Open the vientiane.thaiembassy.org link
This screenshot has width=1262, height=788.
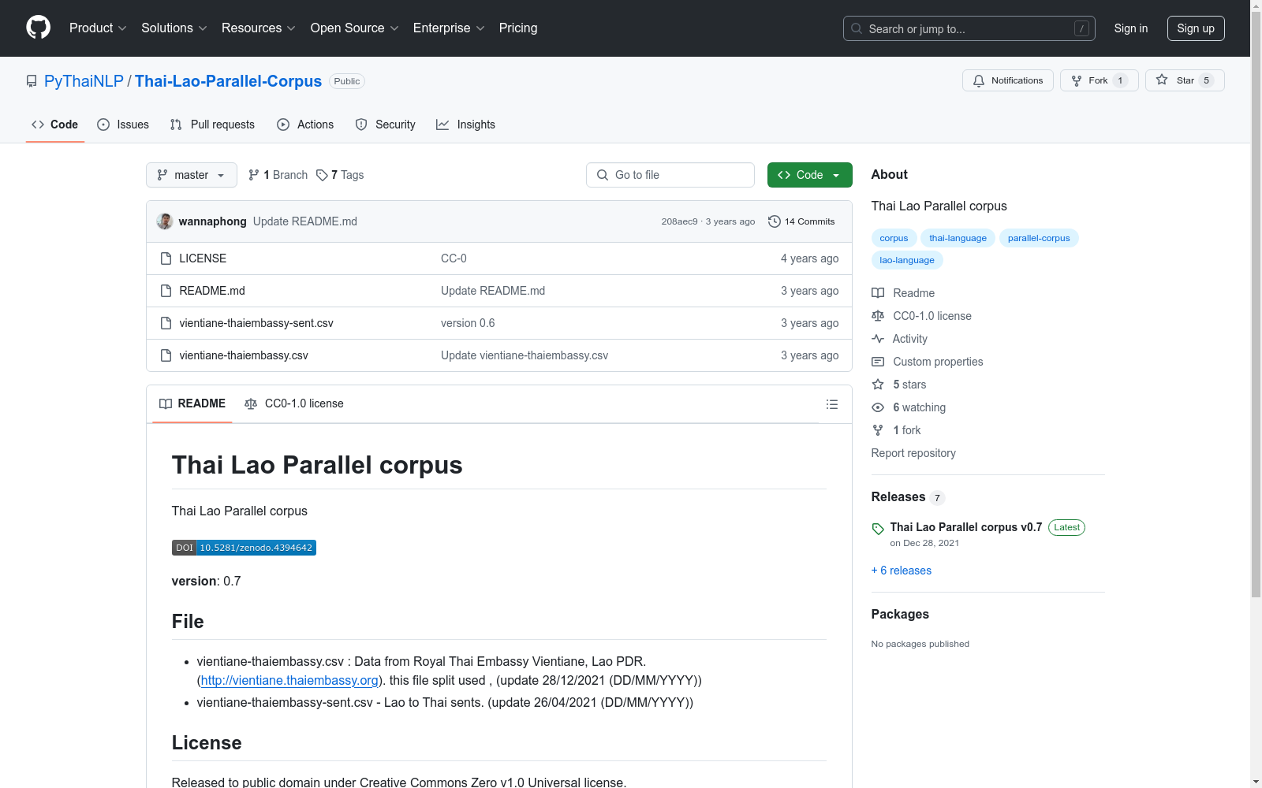tap(289, 681)
